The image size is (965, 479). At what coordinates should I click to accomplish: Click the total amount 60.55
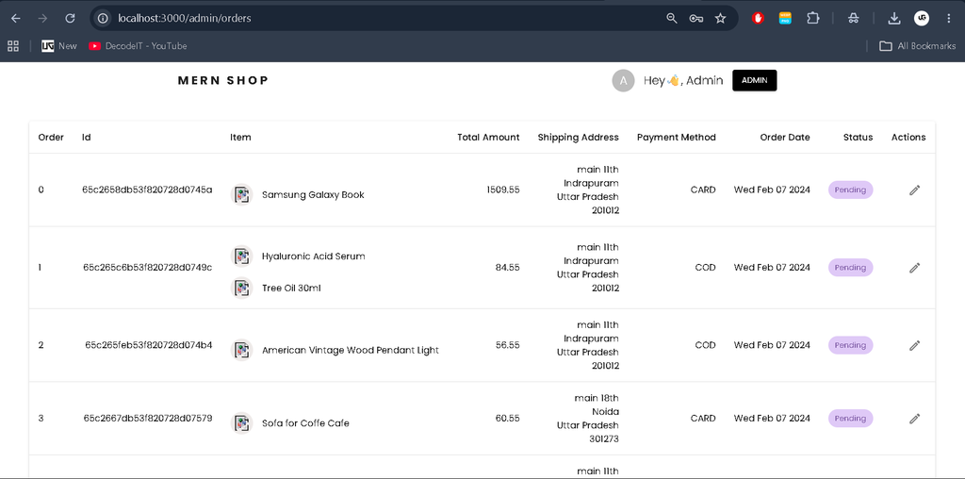pos(507,418)
